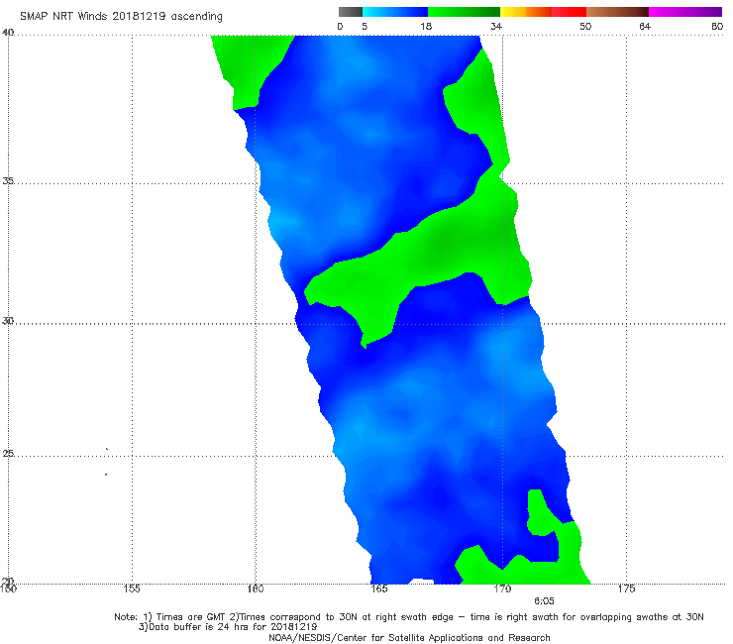Click the '40' latitude axis label

coord(8,32)
